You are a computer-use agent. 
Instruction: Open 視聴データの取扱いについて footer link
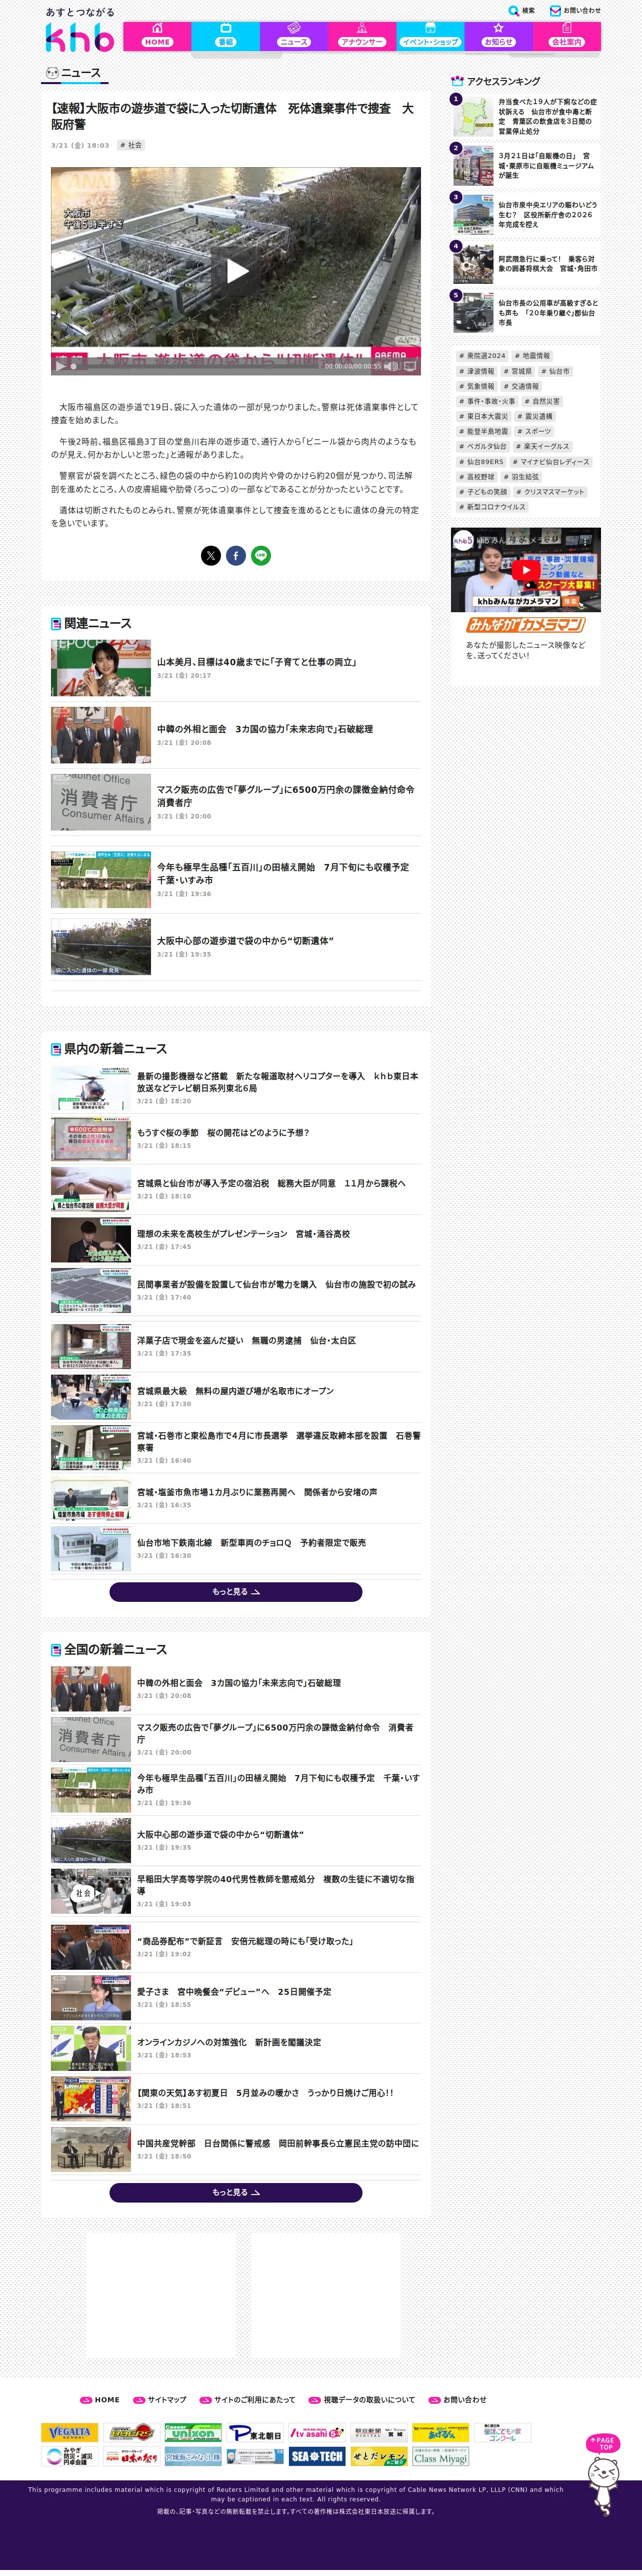[x=361, y=2399]
